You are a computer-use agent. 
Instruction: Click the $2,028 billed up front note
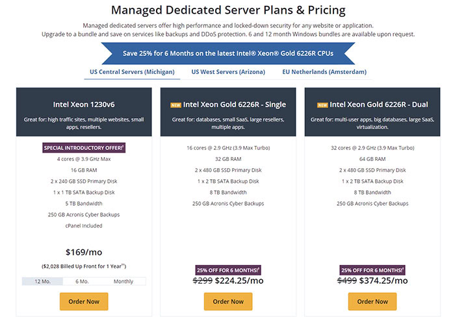84,266
